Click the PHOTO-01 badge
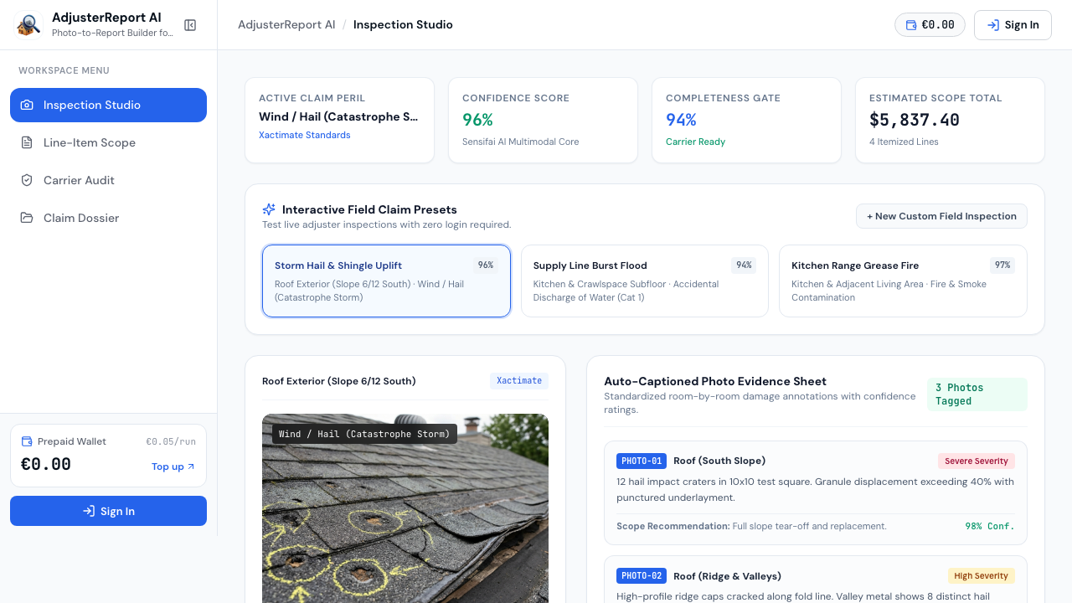 642,461
